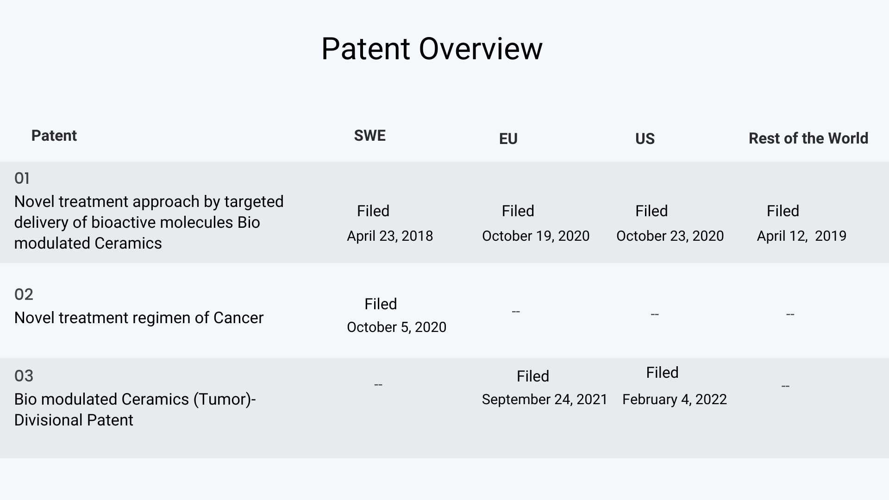
Task: Click the EU column header
Action: click(x=508, y=138)
